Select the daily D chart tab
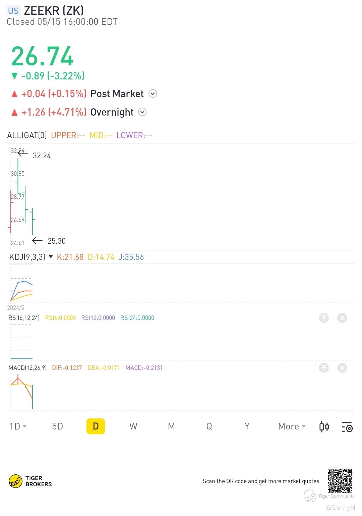Viewport: 362px width, 516px height. (96, 426)
